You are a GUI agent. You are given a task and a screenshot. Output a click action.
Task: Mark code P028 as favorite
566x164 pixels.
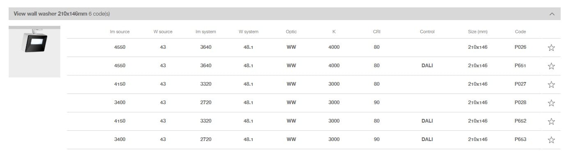(551, 103)
